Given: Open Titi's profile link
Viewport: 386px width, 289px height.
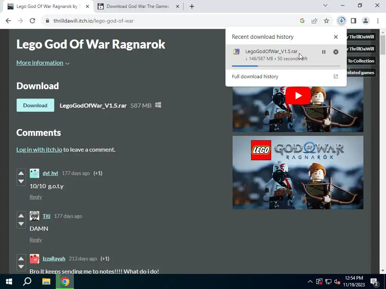Looking at the screenshot, I should coord(46,216).
